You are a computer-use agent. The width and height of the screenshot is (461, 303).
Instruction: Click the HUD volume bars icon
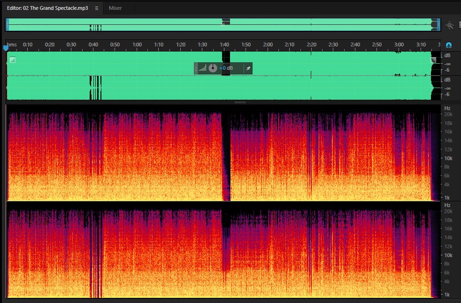[x=203, y=68]
